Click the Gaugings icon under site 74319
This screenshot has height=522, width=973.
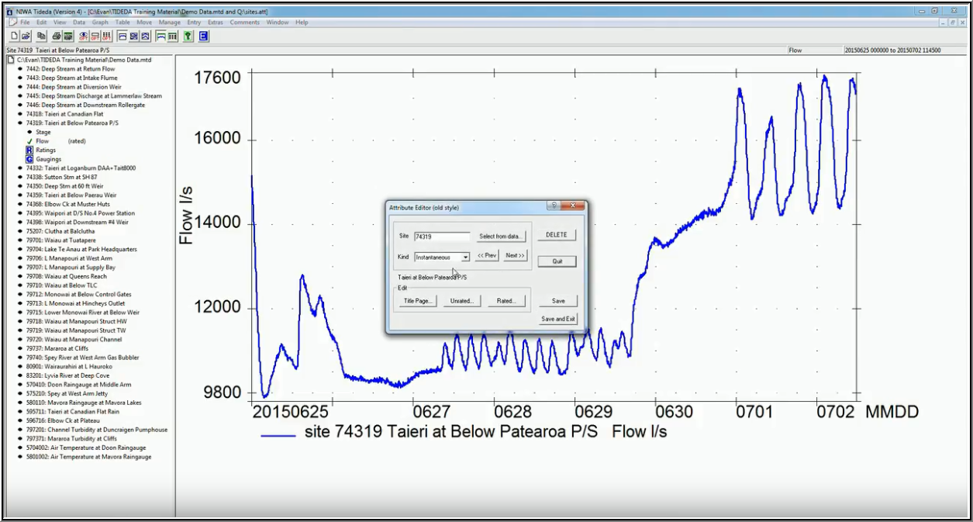29,159
